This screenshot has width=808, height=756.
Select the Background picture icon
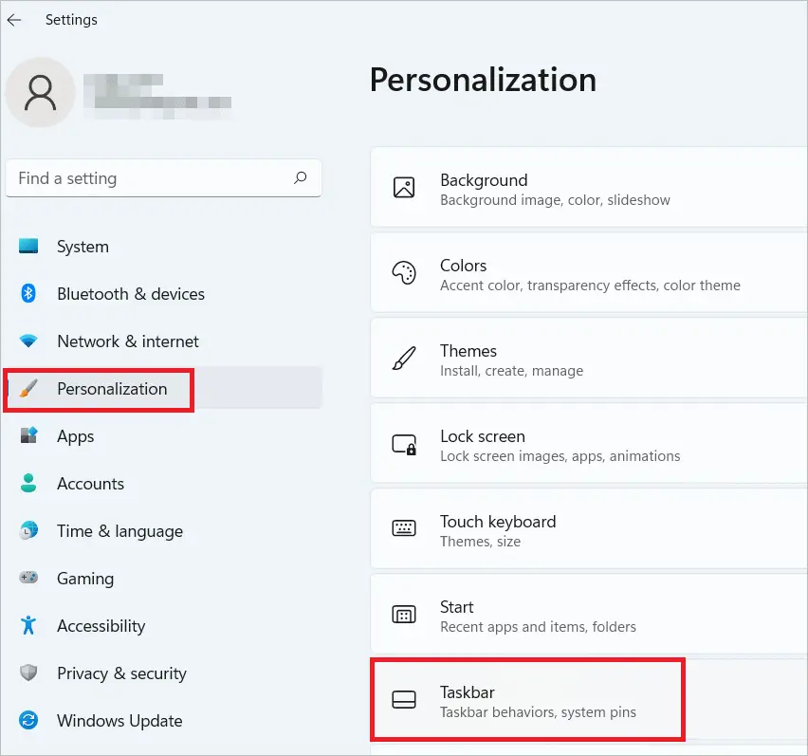click(x=404, y=188)
